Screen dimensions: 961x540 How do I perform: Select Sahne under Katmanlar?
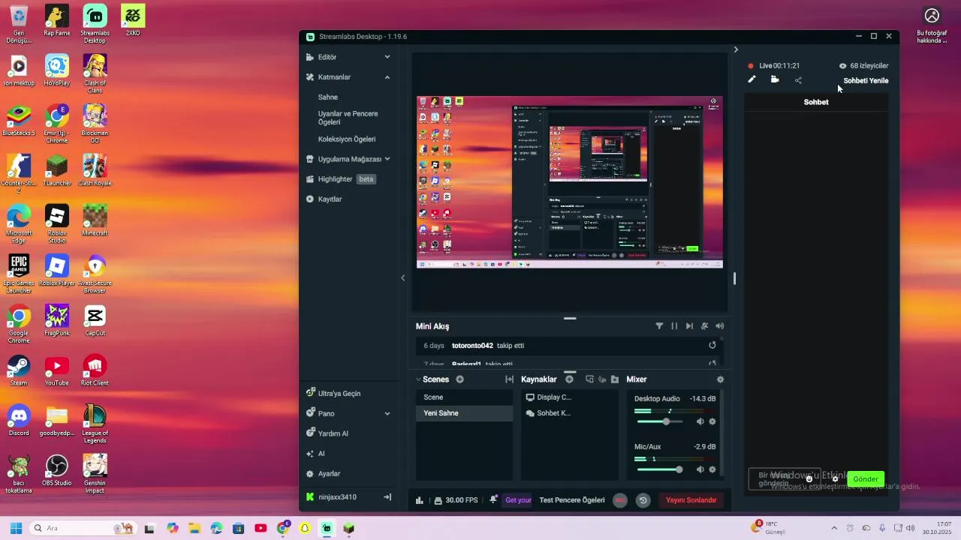point(328,97)
